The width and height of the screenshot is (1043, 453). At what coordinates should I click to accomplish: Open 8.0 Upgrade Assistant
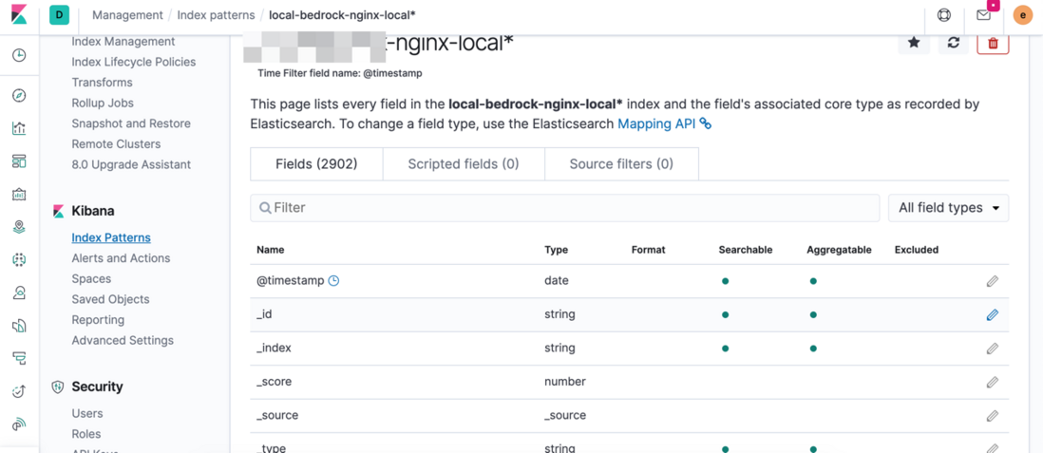131,165
